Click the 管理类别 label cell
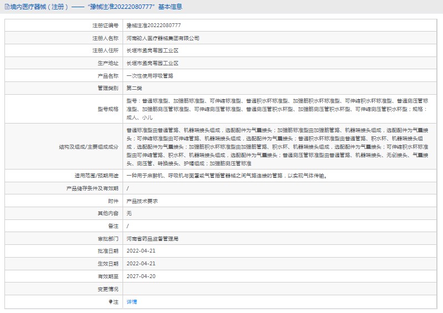 point(64,88)
